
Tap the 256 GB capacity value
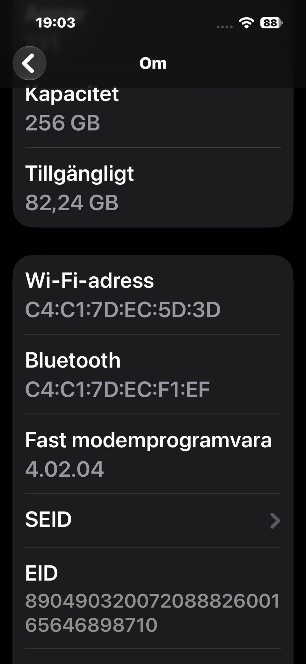(62, 123)
